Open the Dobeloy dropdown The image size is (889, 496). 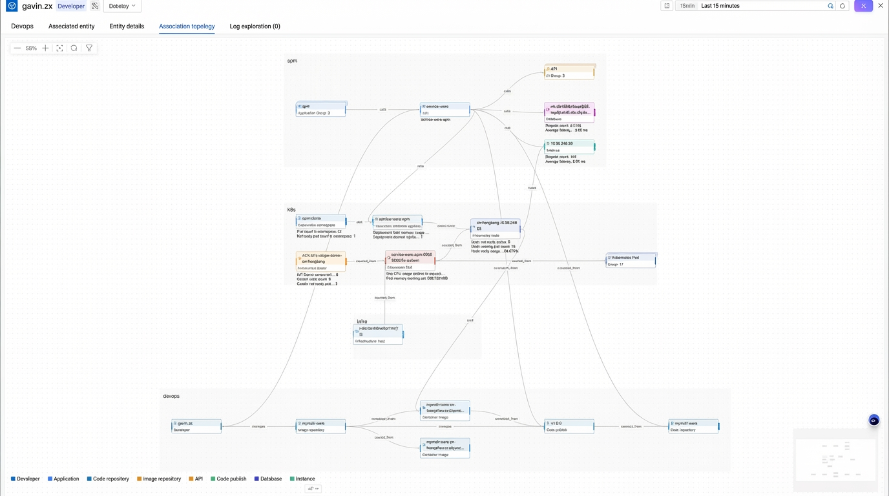tap(122, 6)
